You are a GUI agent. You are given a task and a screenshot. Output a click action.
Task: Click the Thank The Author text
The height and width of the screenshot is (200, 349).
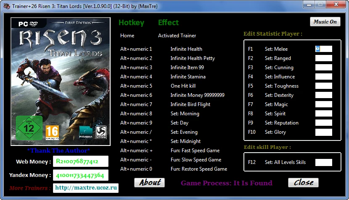pyautogui.click(x=58, y=151)
